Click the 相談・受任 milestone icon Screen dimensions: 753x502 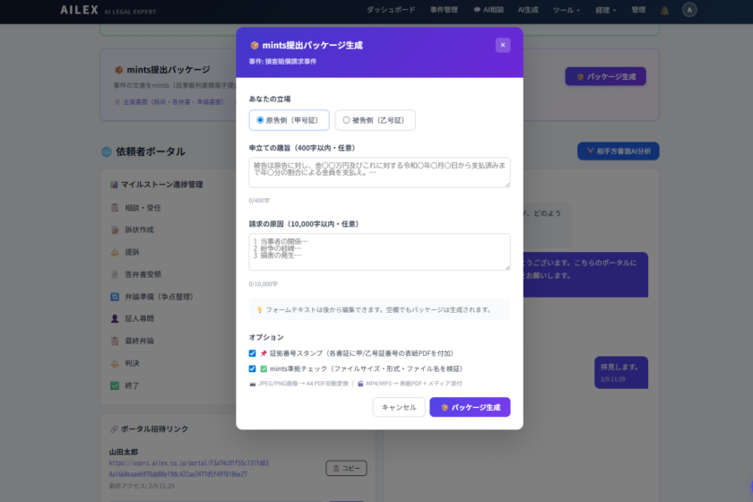tap(114, 207)
